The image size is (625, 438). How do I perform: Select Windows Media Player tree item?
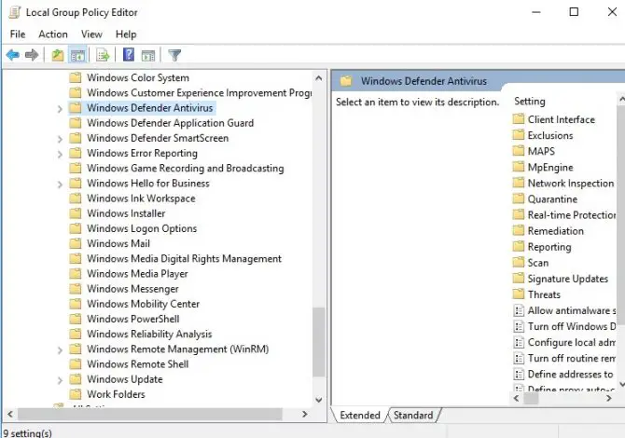137,274
